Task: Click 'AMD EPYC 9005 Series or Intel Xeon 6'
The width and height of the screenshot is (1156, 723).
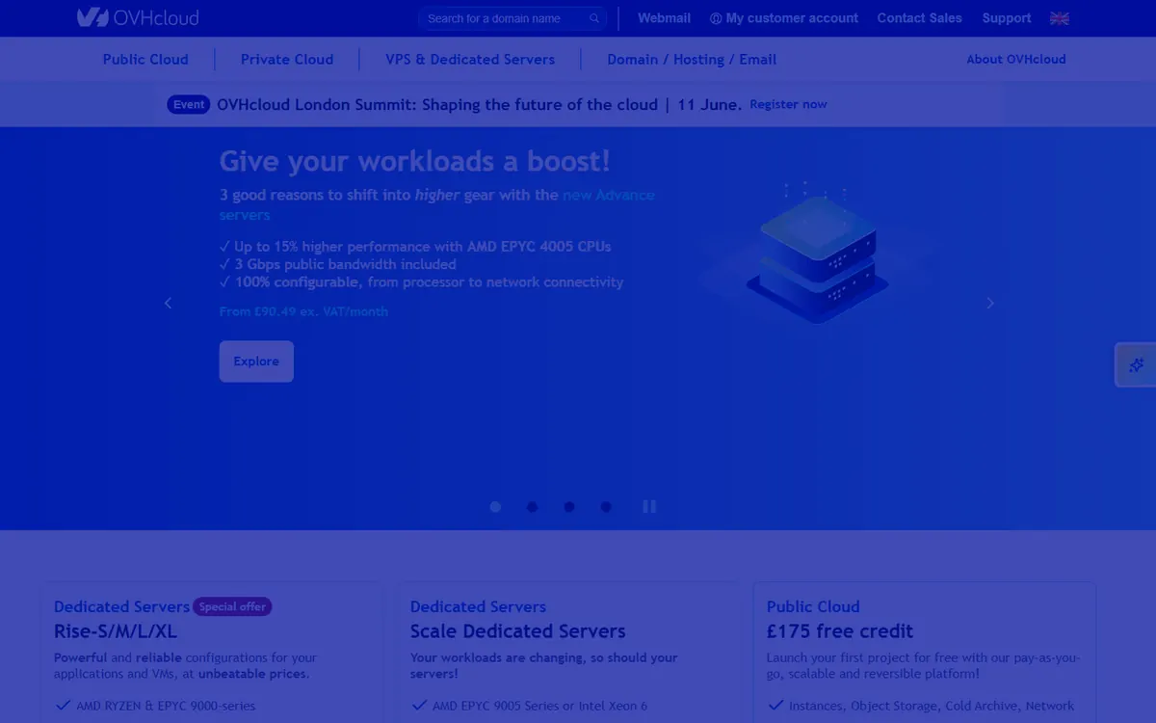Action: pyautogui.click(x=539, y=706)
